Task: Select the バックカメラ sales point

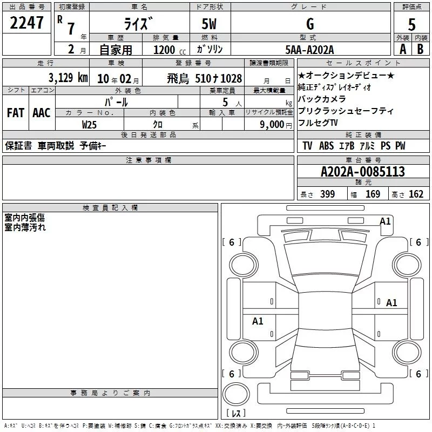Action: (x=322, y=99)
